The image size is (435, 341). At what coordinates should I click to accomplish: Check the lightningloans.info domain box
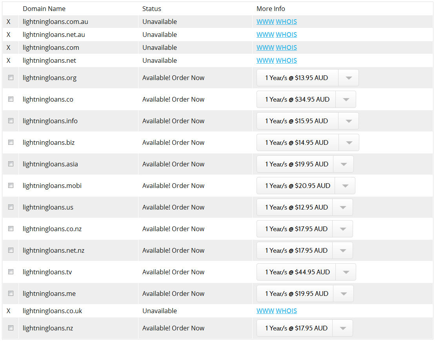[x=11, y=121]
